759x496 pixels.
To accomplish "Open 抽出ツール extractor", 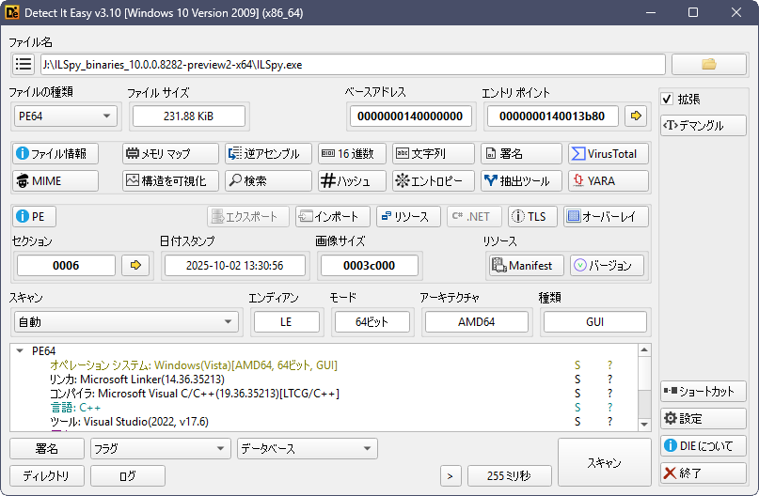I will tap(521, 180).
